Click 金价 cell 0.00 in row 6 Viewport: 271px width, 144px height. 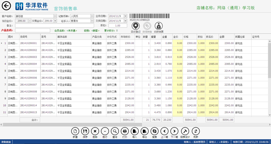(x=178, y=78)
